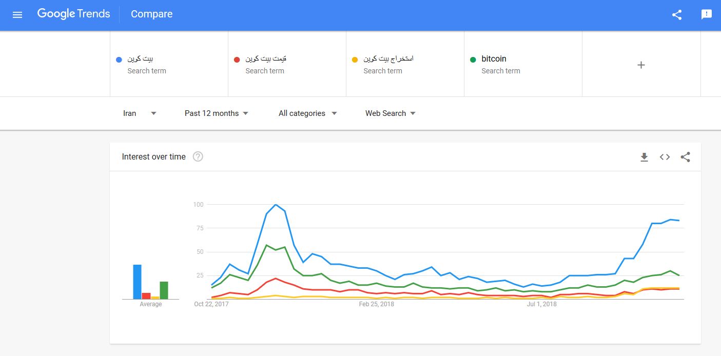Add a comparison term with plus
Image resolution: width=721 pixels, height=356 pixels.
pos(641,65)
